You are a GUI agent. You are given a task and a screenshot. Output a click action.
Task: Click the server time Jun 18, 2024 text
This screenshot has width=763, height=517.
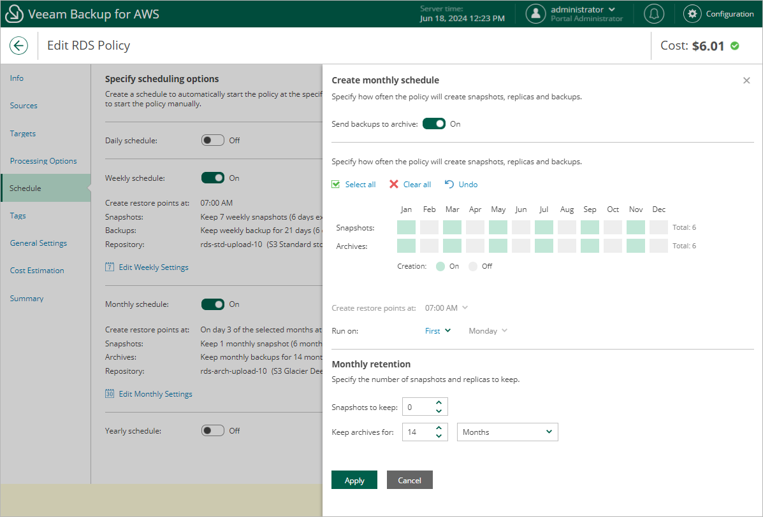[462, 18]
